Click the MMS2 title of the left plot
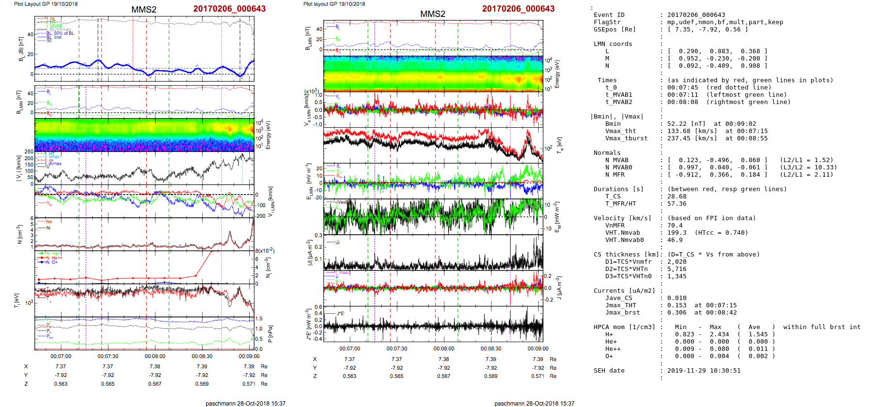The image size is (873, 407). click(x=144, y=10)
